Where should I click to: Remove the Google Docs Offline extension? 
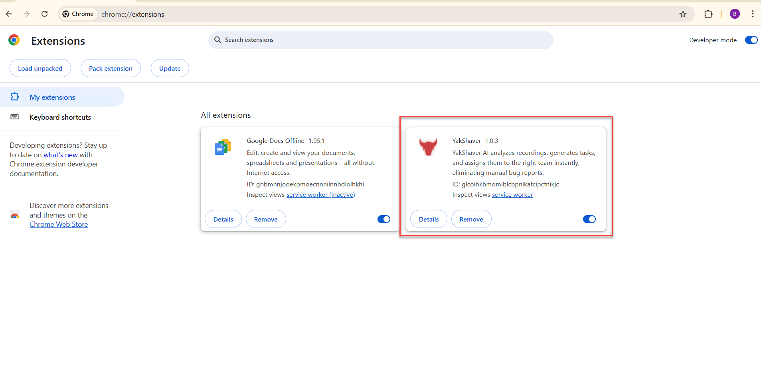pos(266,219)
